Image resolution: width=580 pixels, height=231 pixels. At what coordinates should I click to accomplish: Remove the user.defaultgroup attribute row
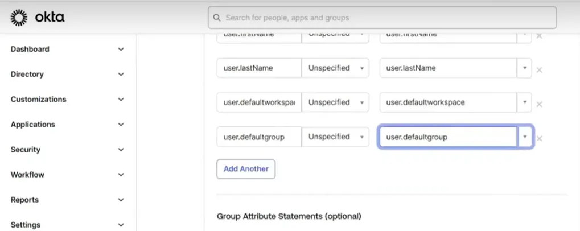tap(540, 139)
